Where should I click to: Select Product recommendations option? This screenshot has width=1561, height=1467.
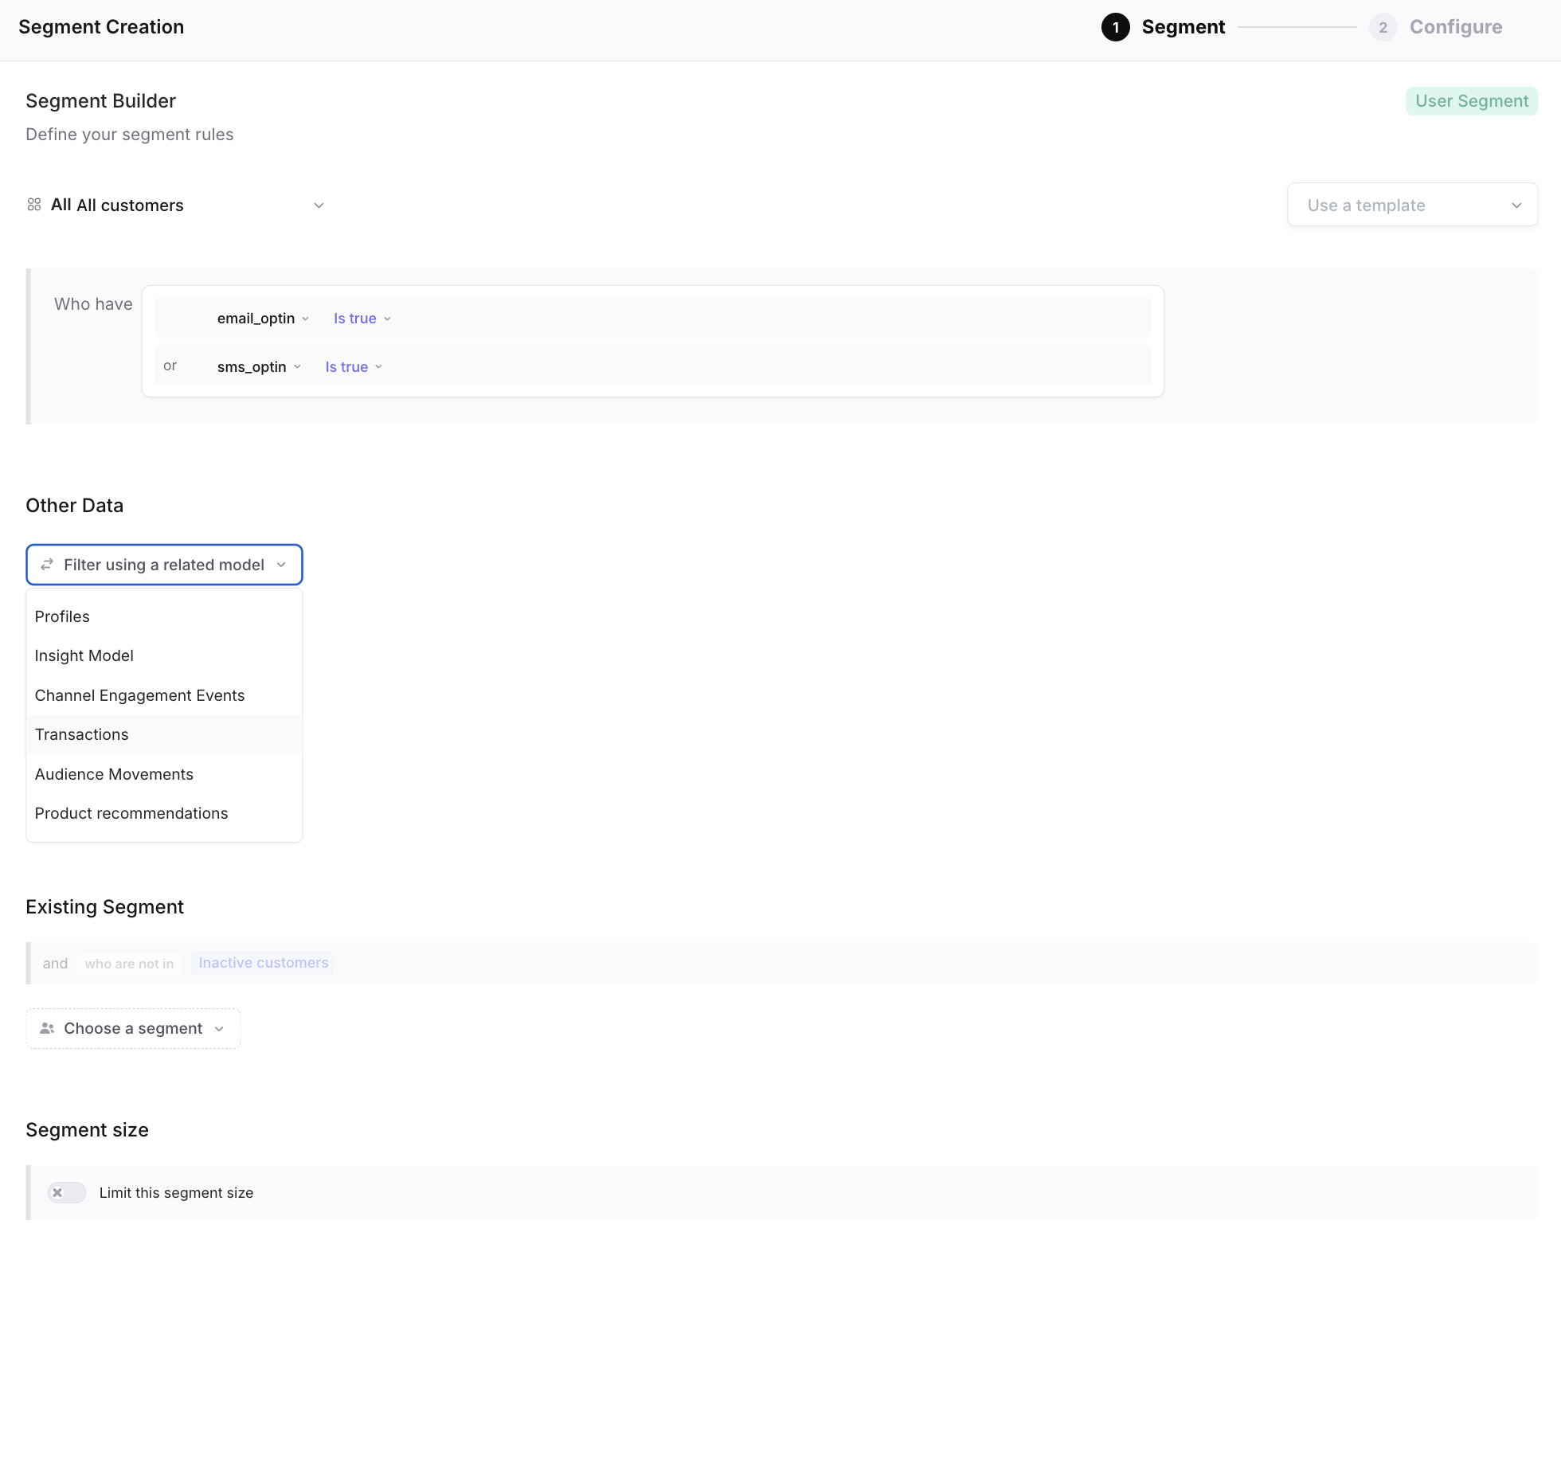164,813
